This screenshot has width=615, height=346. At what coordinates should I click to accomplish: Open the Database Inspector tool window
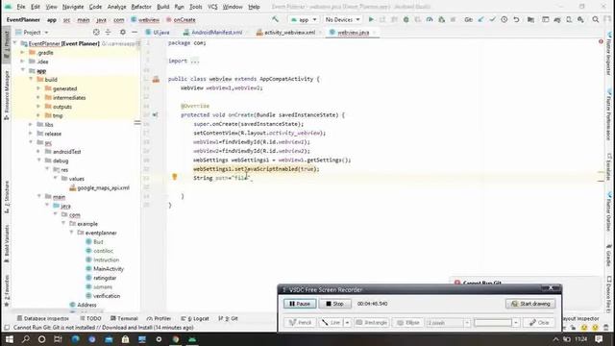[x=42, y=318]
